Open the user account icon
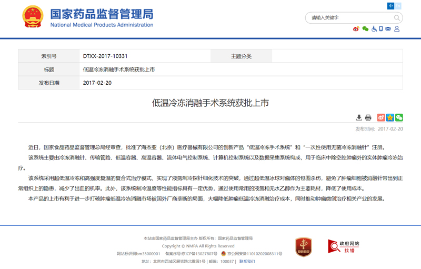Image resolution: width=421 pixels, height=269 pixels. (x=397, y=29)
